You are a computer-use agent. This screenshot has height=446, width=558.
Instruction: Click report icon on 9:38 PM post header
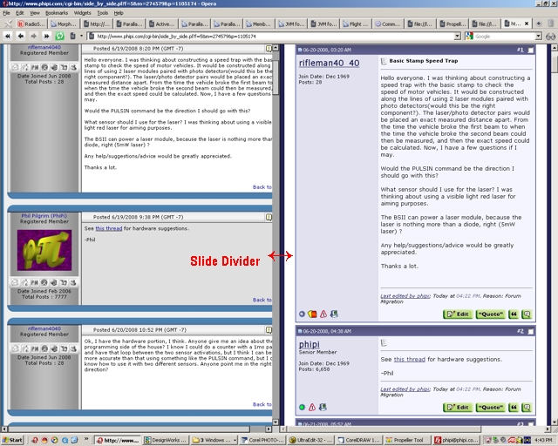click(x=269, y=217)
